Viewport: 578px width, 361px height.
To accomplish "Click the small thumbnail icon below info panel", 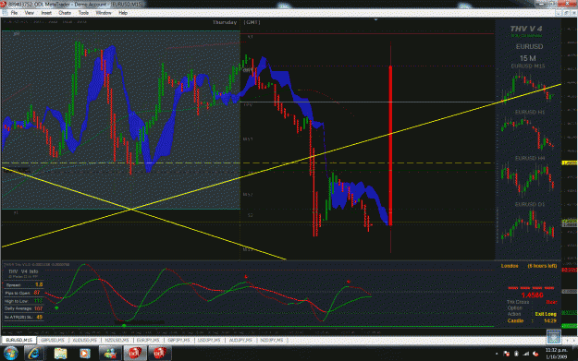I will [554, 336].
